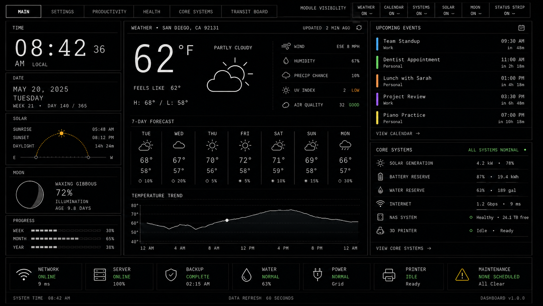Click the power plug icon

tap(317, 274)
